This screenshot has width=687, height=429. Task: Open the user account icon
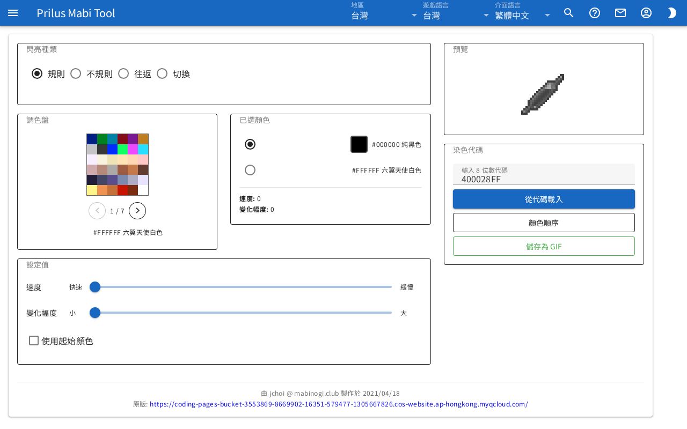[x=646, y=13]
